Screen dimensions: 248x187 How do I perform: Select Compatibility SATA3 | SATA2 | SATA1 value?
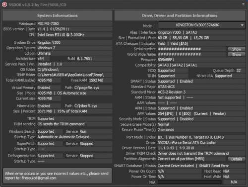coord(177,65)
